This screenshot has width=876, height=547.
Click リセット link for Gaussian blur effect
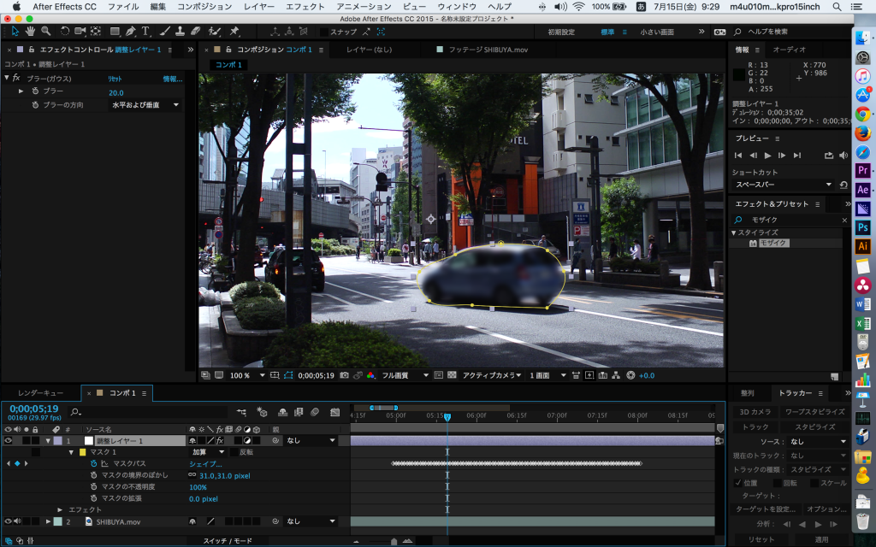(x=115, y=79)
